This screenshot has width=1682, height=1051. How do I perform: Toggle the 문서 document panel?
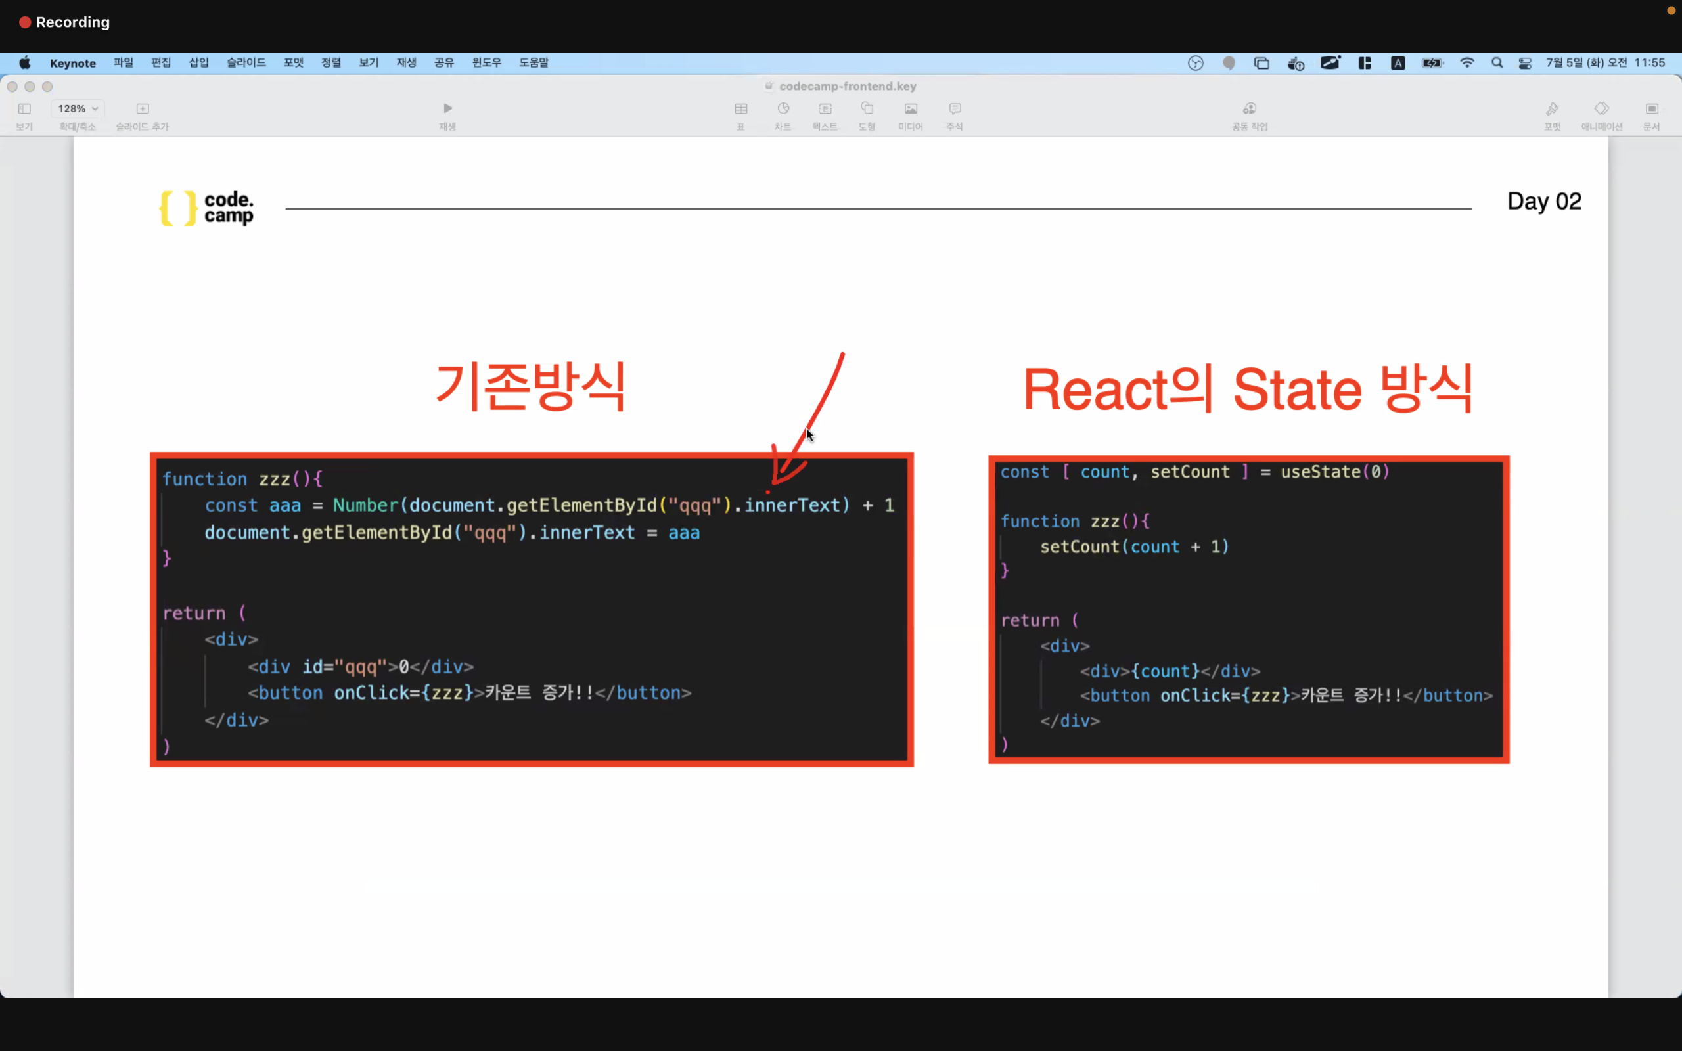click(1650, 115)
